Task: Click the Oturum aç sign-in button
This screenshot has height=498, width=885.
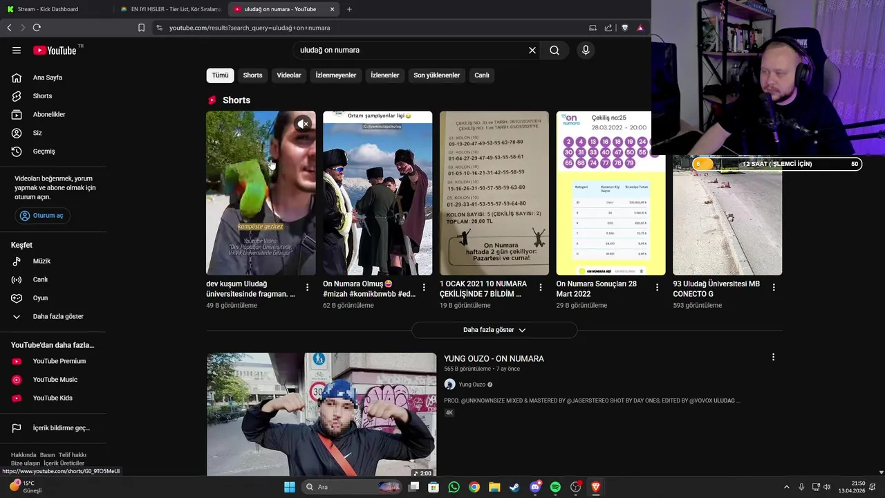Action: coord(42,215)
